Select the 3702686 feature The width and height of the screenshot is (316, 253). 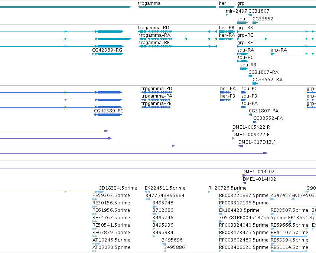(154, 214)
